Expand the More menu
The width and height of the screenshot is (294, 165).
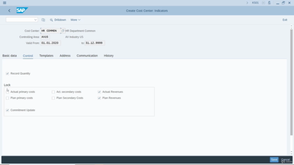(x=75, y=20)
